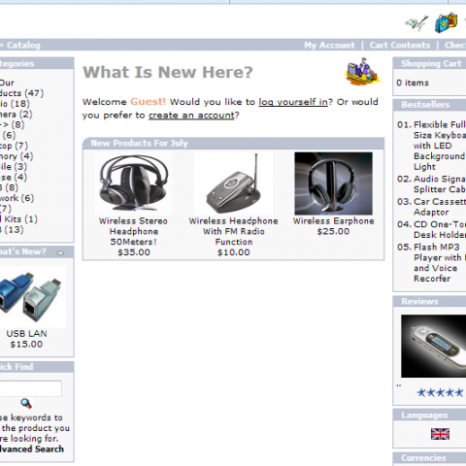Click the $25.00 price text

click(x=333, y=231)
